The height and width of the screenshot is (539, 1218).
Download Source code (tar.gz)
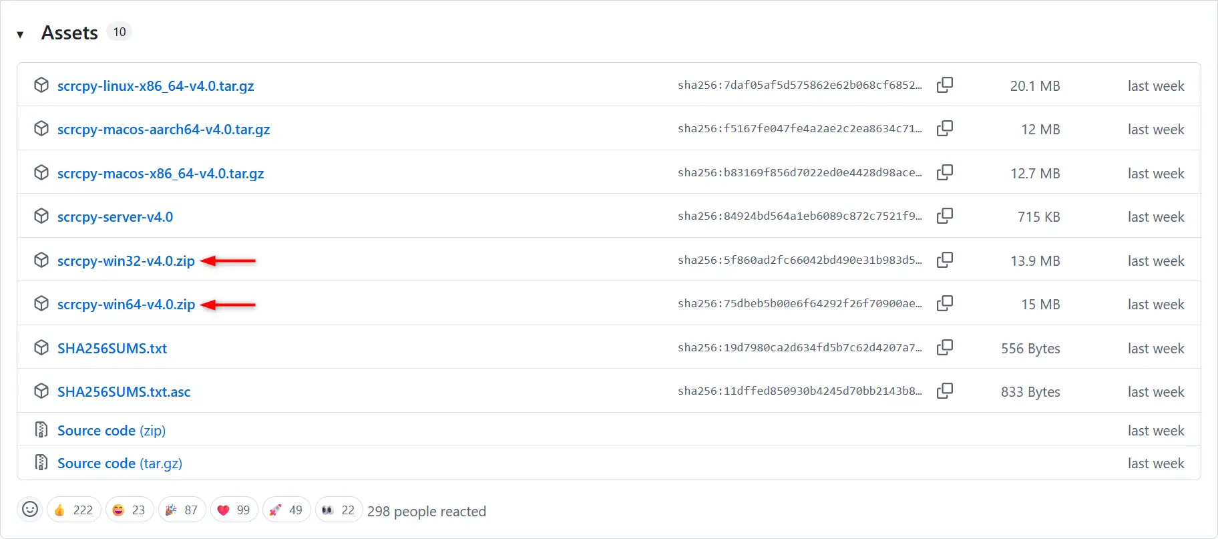pyautogui.click(x=120, y=463)
